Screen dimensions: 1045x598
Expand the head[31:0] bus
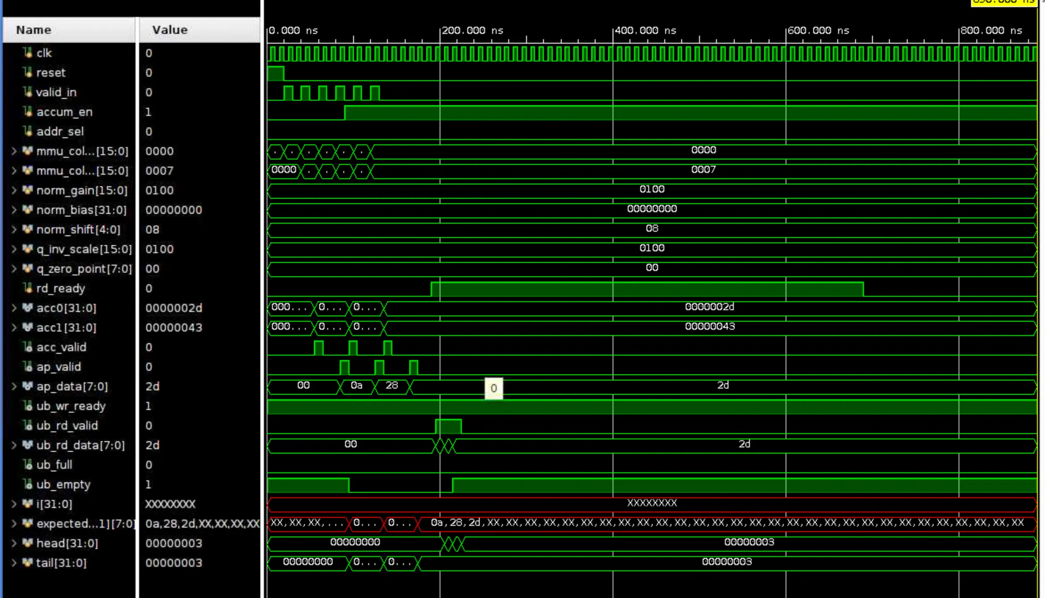tap(14, 543)
